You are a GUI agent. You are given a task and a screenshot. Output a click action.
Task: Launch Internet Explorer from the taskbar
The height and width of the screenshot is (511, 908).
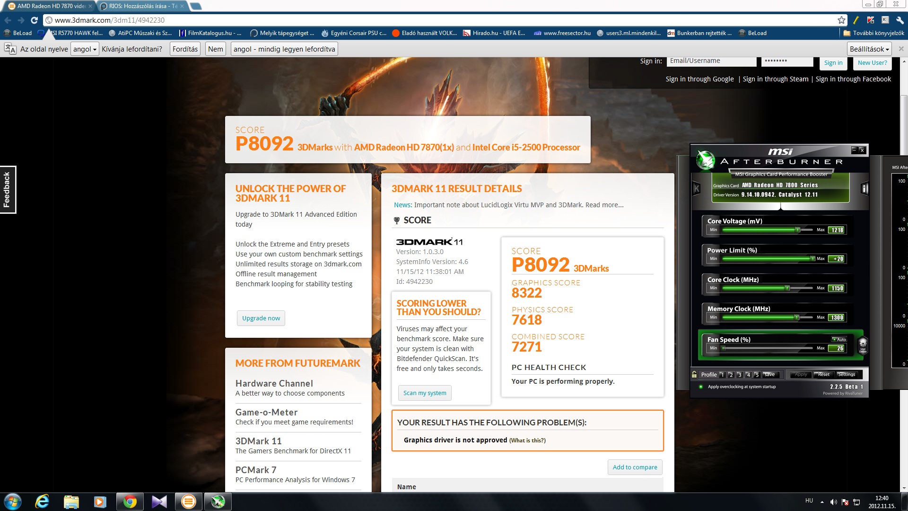42,502
